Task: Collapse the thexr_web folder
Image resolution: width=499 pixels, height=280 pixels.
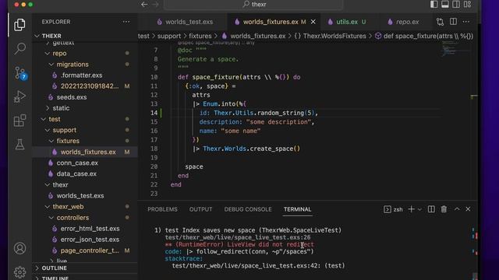Action: pyautogui.click(x=68, y=207)
